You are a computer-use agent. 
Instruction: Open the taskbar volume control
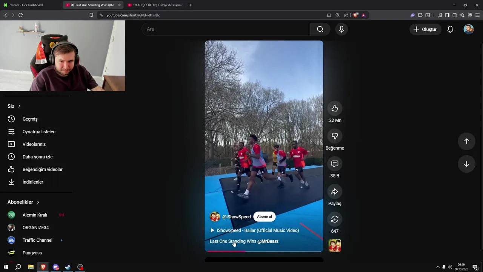450,267
